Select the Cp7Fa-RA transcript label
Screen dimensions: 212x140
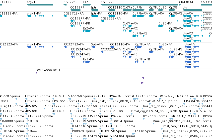[x=130, y=23]
